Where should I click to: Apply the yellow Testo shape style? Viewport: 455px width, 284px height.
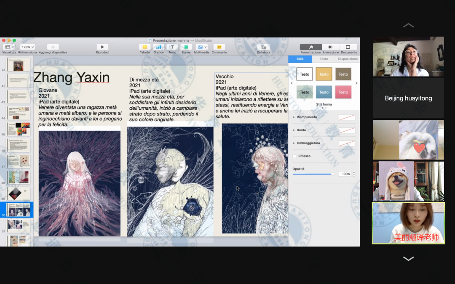point(324,74)
